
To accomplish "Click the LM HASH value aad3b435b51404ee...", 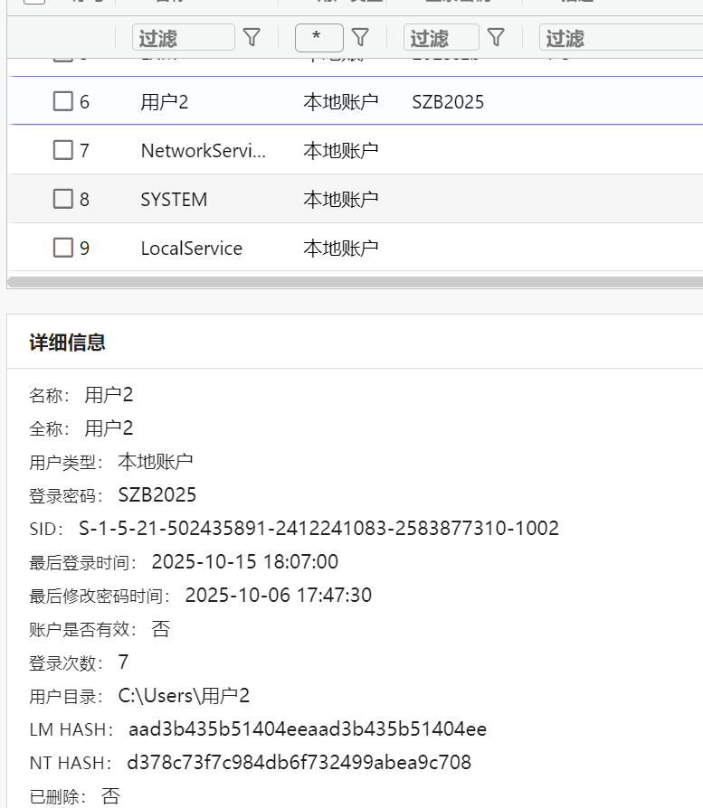I will (308, 729).
